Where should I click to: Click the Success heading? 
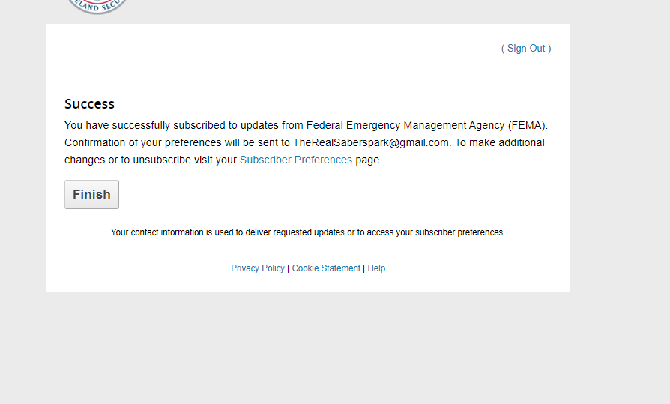(x=89, y=104)
